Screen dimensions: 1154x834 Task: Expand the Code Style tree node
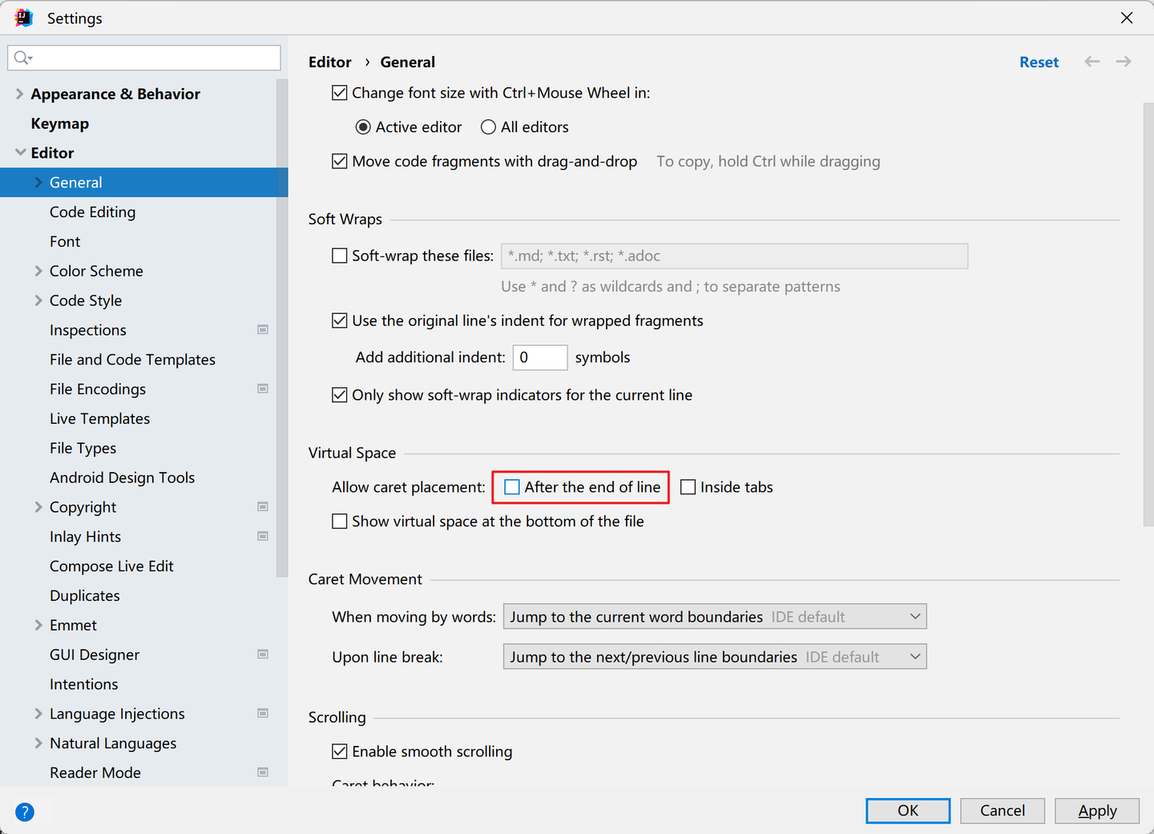click(x=38, y=300)
